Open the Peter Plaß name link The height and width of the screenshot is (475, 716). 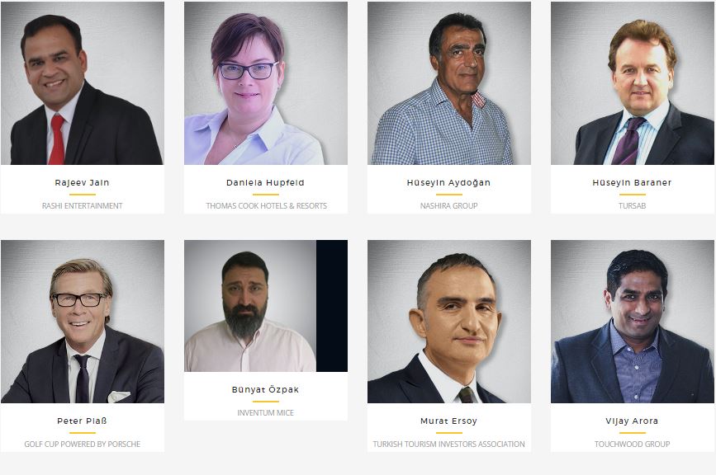point(83,421)
